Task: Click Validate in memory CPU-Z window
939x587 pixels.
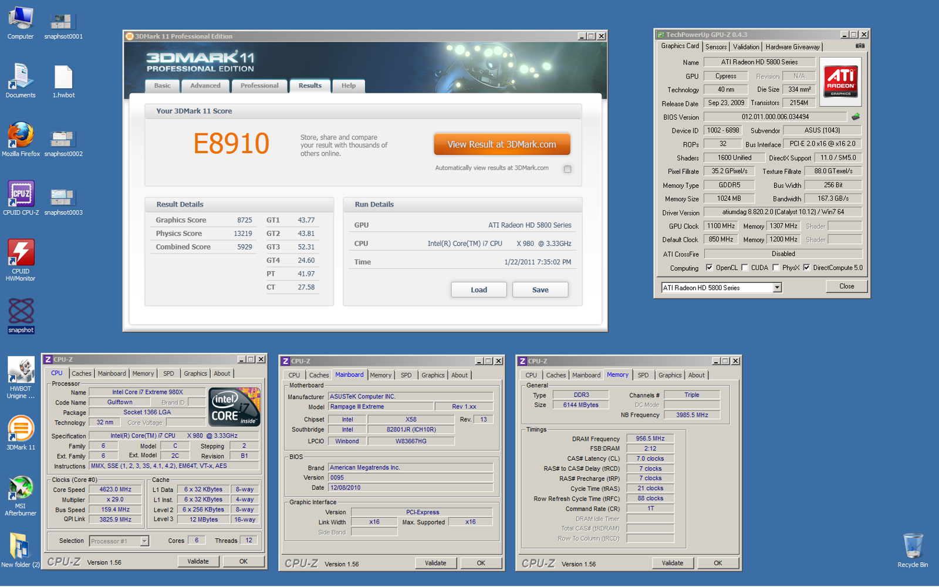Action: click(x=673, y=564)
